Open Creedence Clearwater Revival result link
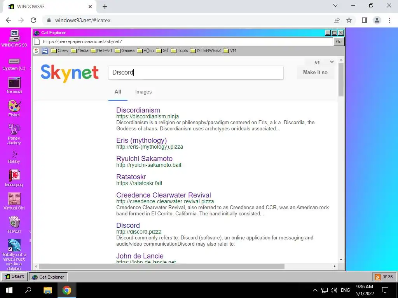 tap(164, 195)
